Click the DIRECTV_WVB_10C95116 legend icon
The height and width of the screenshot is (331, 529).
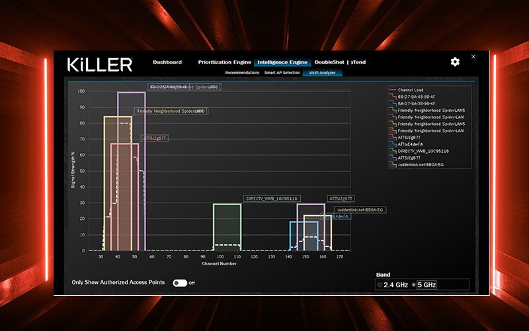click(x=393, y=151)
